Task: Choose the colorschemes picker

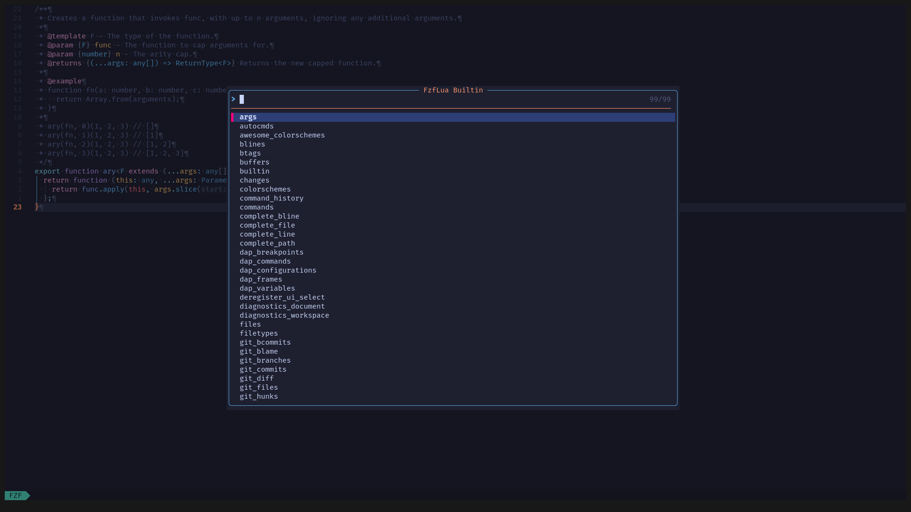Action: click(x=265, y=189)
